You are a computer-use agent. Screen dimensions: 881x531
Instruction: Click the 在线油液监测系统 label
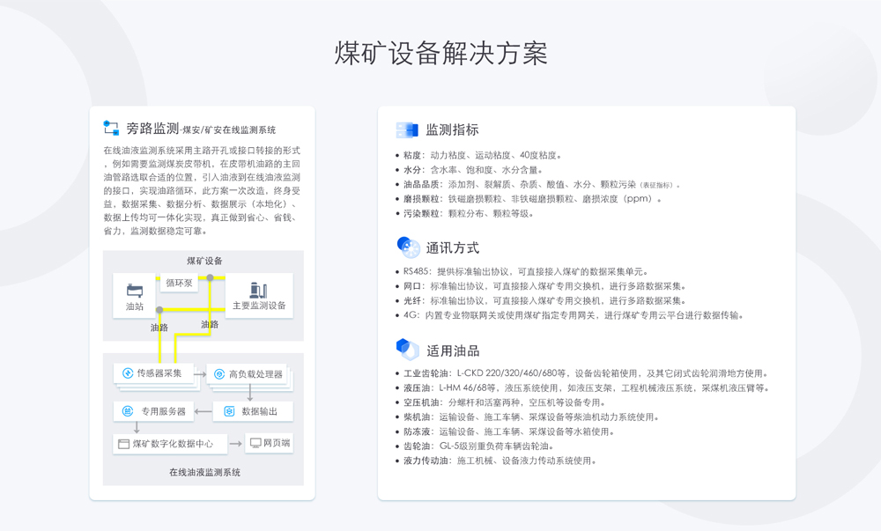click(206, 470)
